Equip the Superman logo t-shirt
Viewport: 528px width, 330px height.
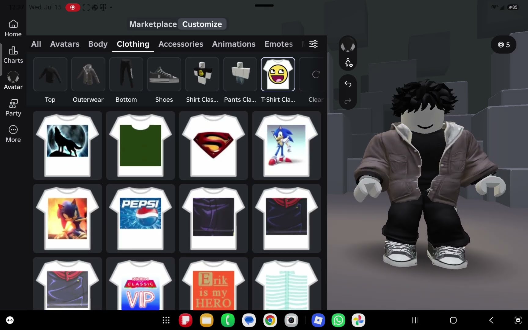tap(214, 145)
